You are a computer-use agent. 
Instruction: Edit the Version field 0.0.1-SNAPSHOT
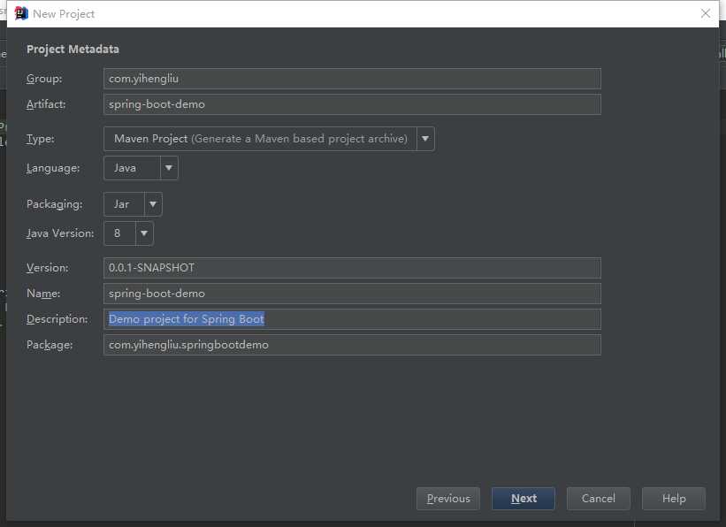point(352,268)
